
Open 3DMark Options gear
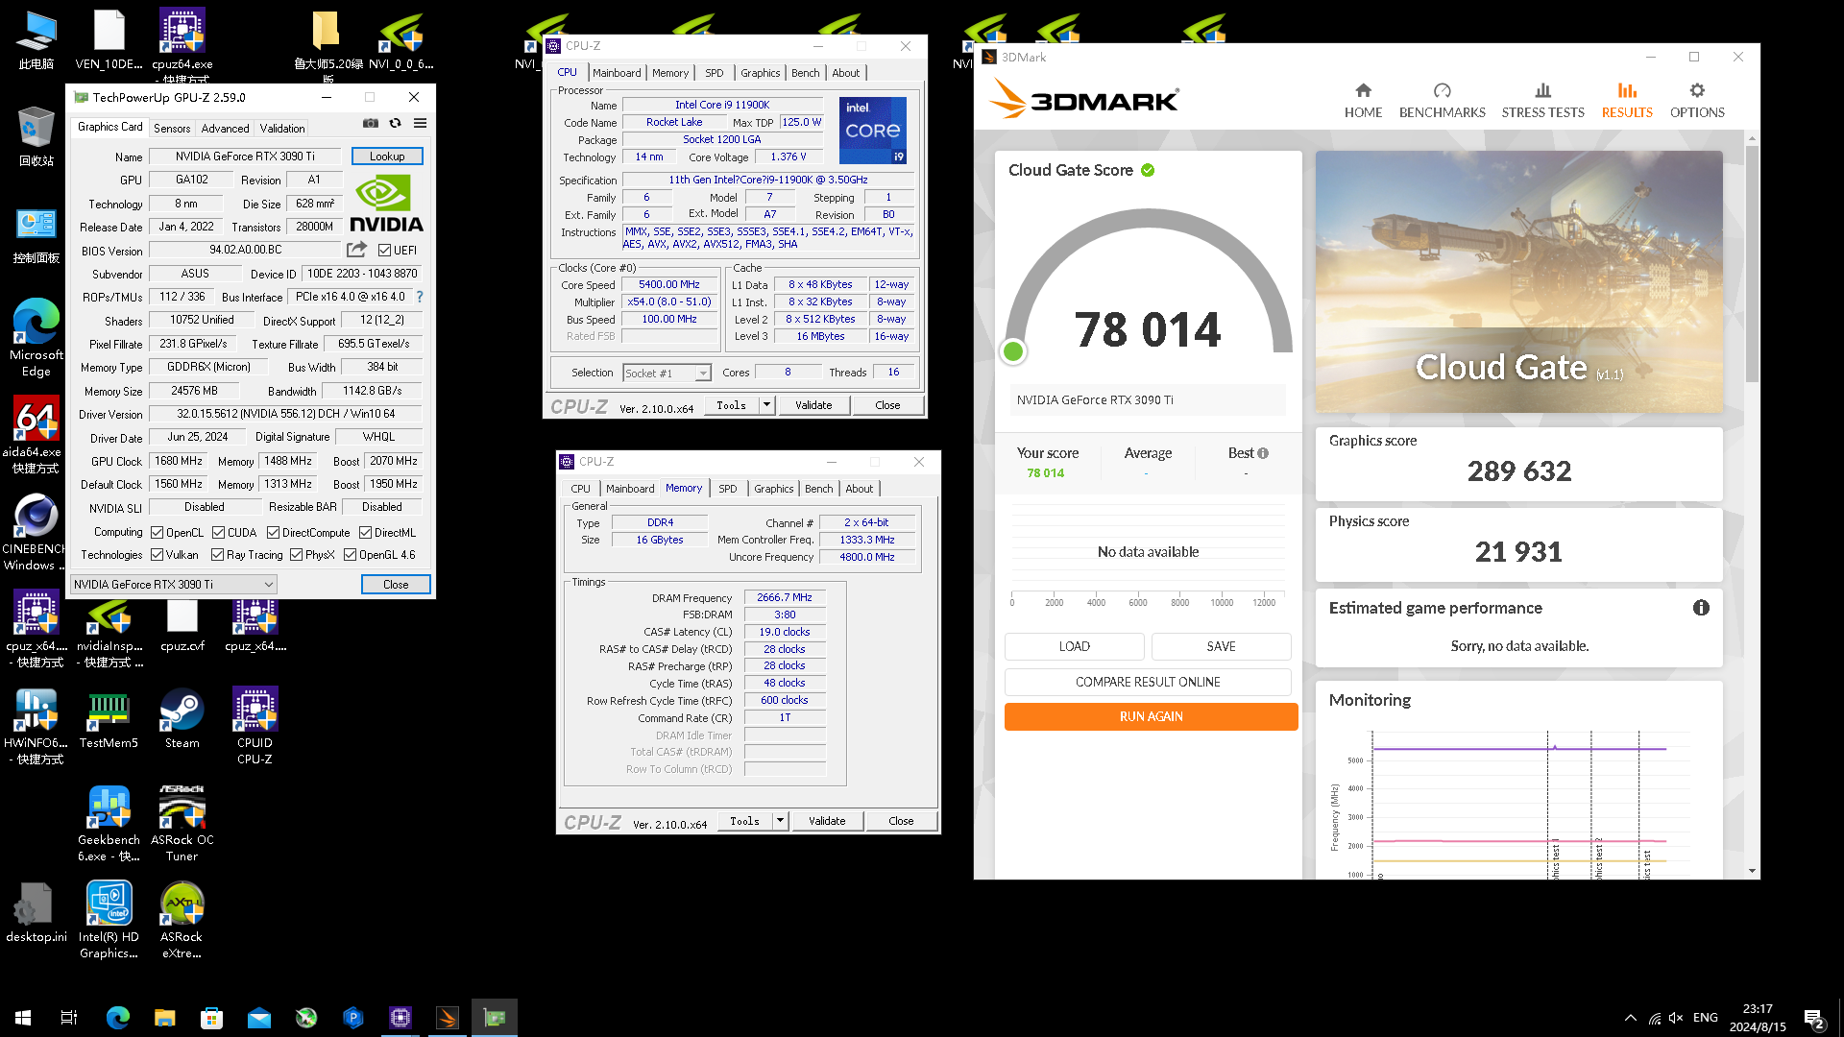click(1697, 100)
